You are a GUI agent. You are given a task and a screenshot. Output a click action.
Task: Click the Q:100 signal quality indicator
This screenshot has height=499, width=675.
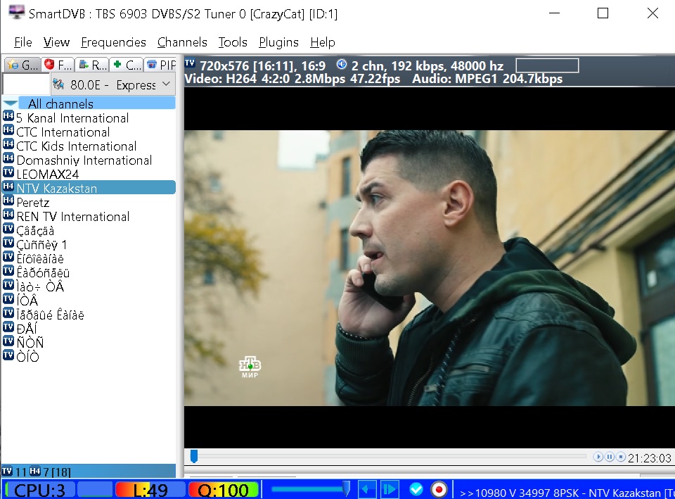pyautogui.click(x=223, y=491)
